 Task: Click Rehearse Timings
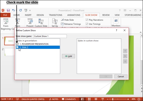tap(71, 24)
